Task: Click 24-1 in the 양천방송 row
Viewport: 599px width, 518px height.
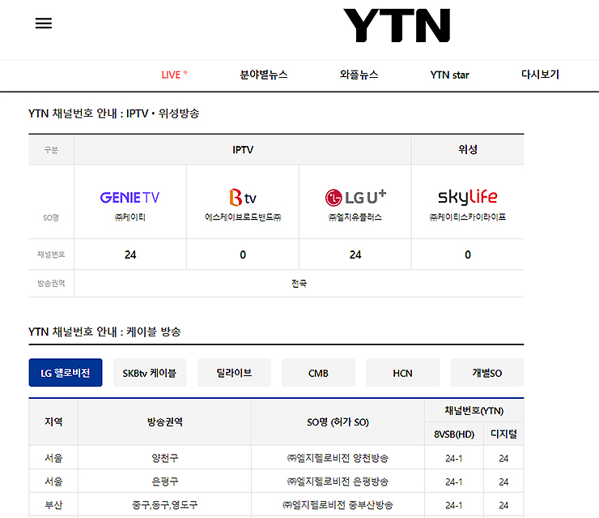Action: (454, 458)
